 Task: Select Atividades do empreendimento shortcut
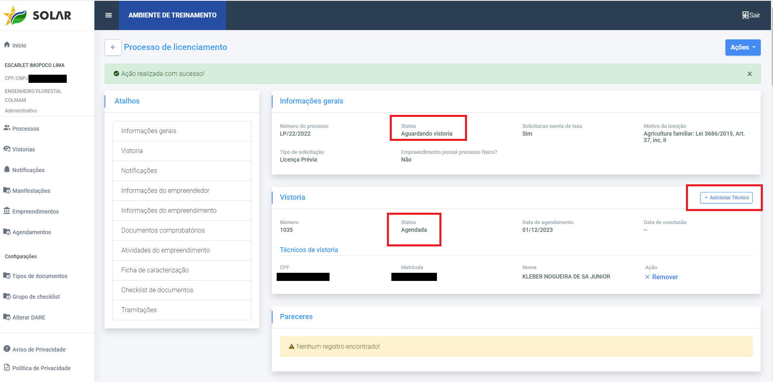182,250
